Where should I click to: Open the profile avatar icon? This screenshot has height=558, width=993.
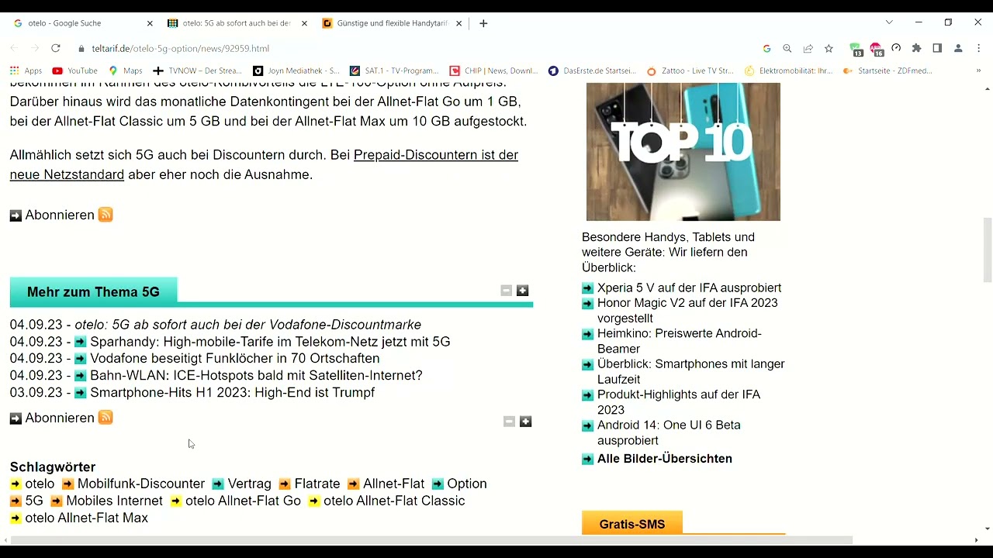958,48
